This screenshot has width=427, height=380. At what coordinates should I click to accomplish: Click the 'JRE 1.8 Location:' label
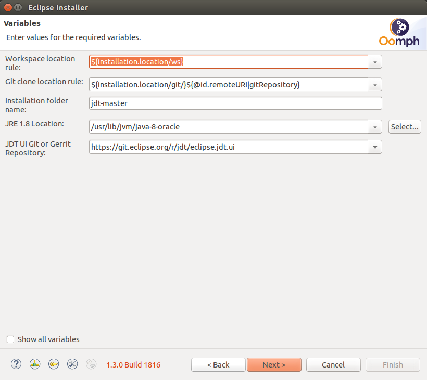(x=34, y=124)
